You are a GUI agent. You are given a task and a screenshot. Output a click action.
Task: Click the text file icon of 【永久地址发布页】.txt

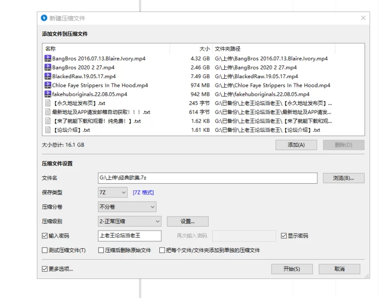point(48,103)
